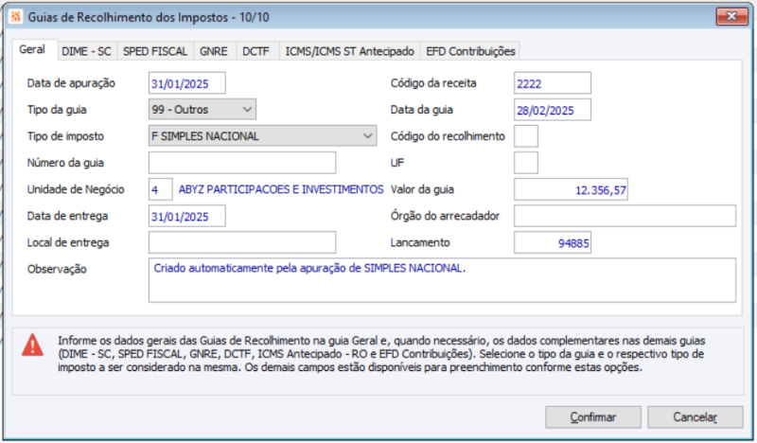This screenshot has height=443, width=757.
Task: Click the Valor da guia label
Action: pos(422,189)
